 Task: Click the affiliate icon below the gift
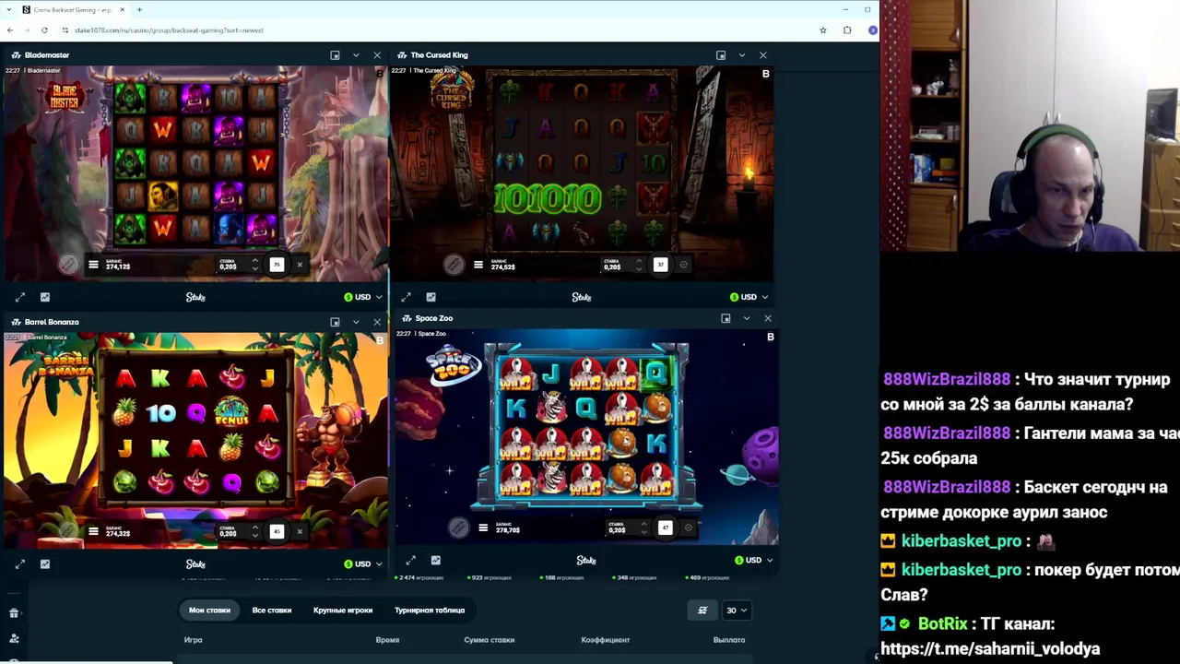pyautogui.click(x=14, y=638)
